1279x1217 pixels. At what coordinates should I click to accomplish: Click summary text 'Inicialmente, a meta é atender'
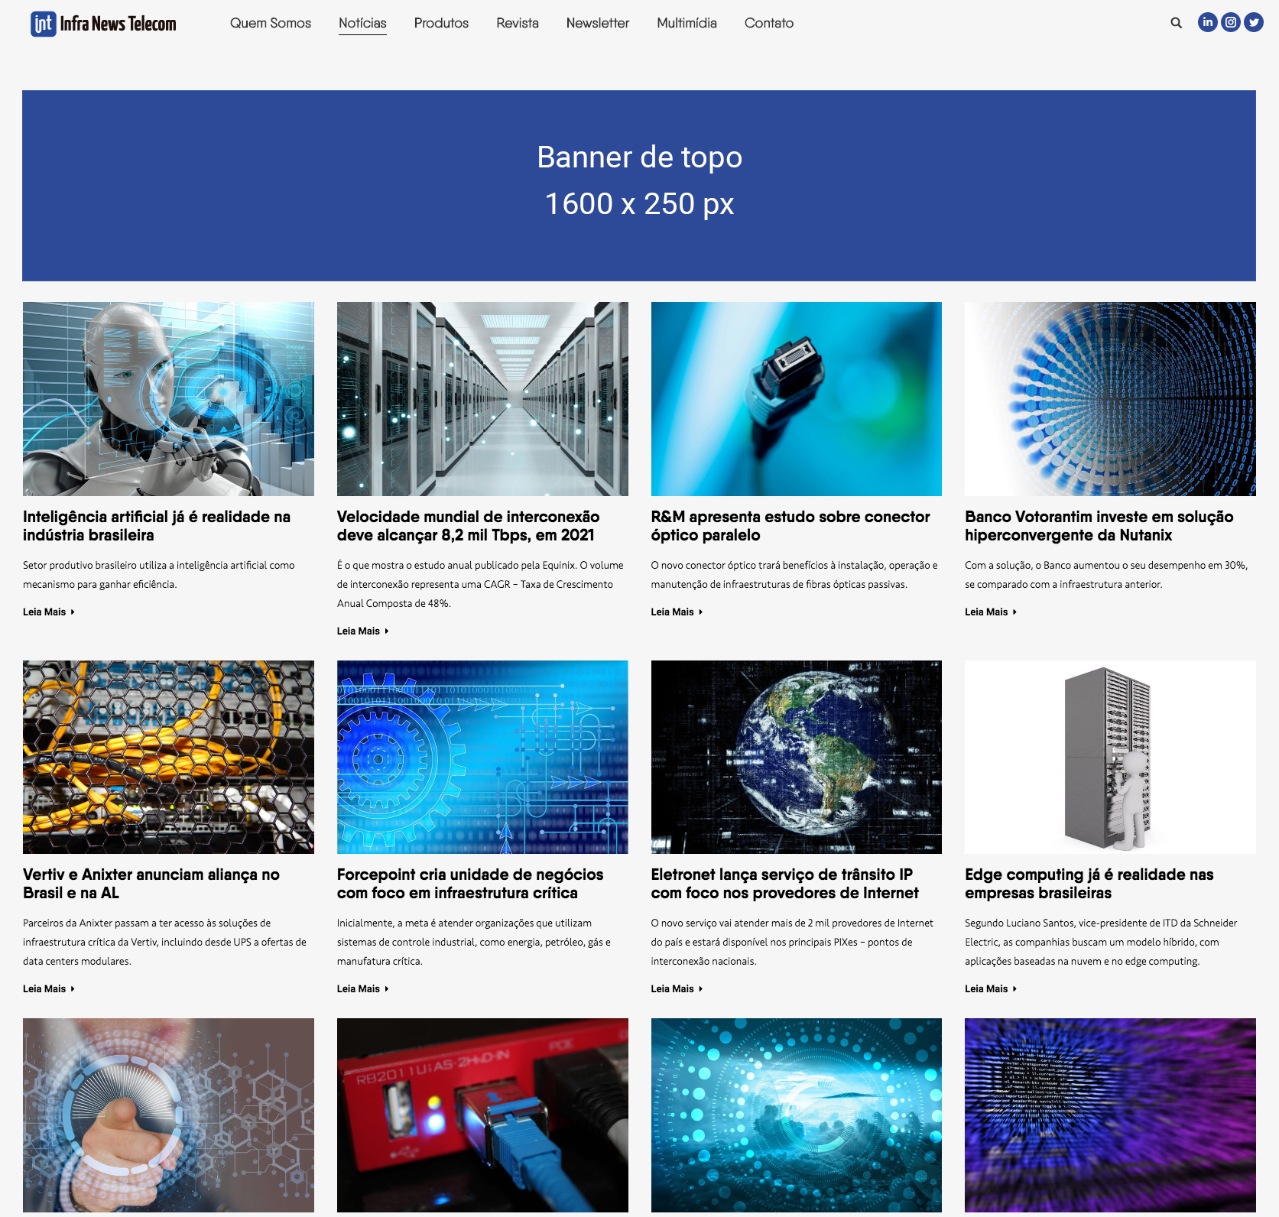(474, 942)
